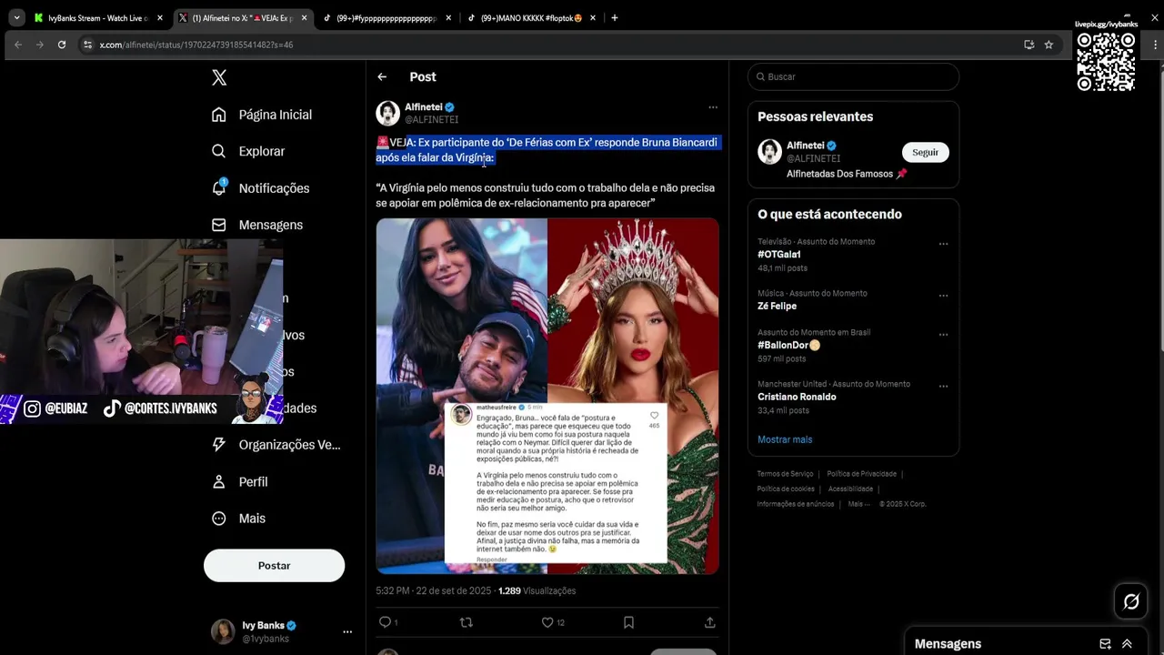The width and height of the screenshot is (1164, 655).
Task: Open visualizações count 1.289
Action: [x=537, y=590]
